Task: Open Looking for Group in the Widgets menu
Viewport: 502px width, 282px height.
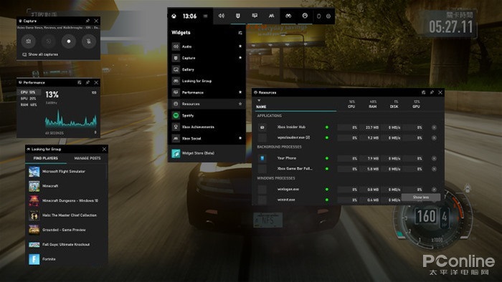Action: 207,81
